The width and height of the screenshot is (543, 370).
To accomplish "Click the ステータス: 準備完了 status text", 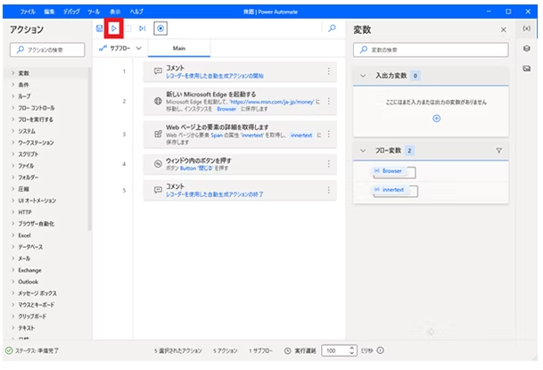I will click(x=37, y=351).
